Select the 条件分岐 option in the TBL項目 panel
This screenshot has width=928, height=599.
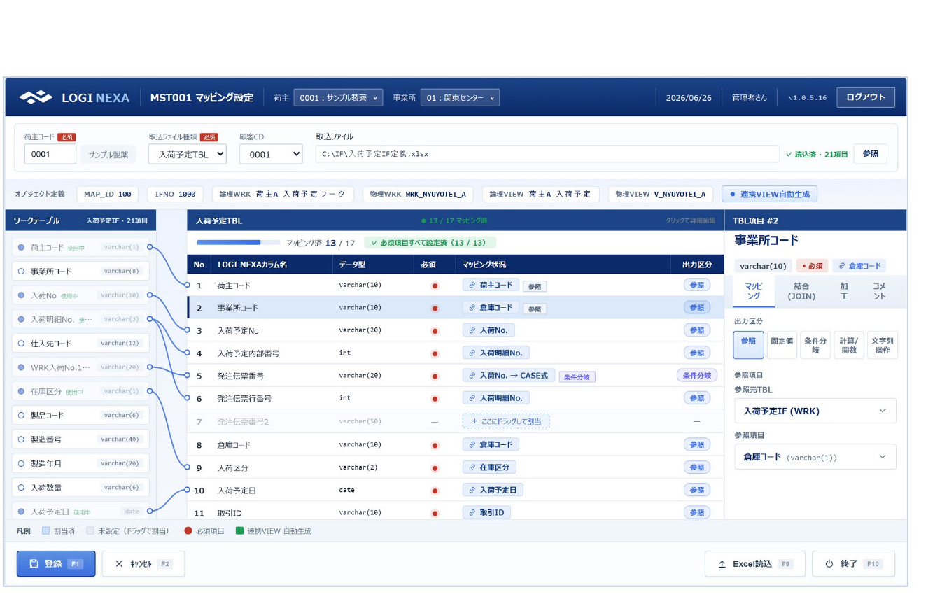pos(815,345)
